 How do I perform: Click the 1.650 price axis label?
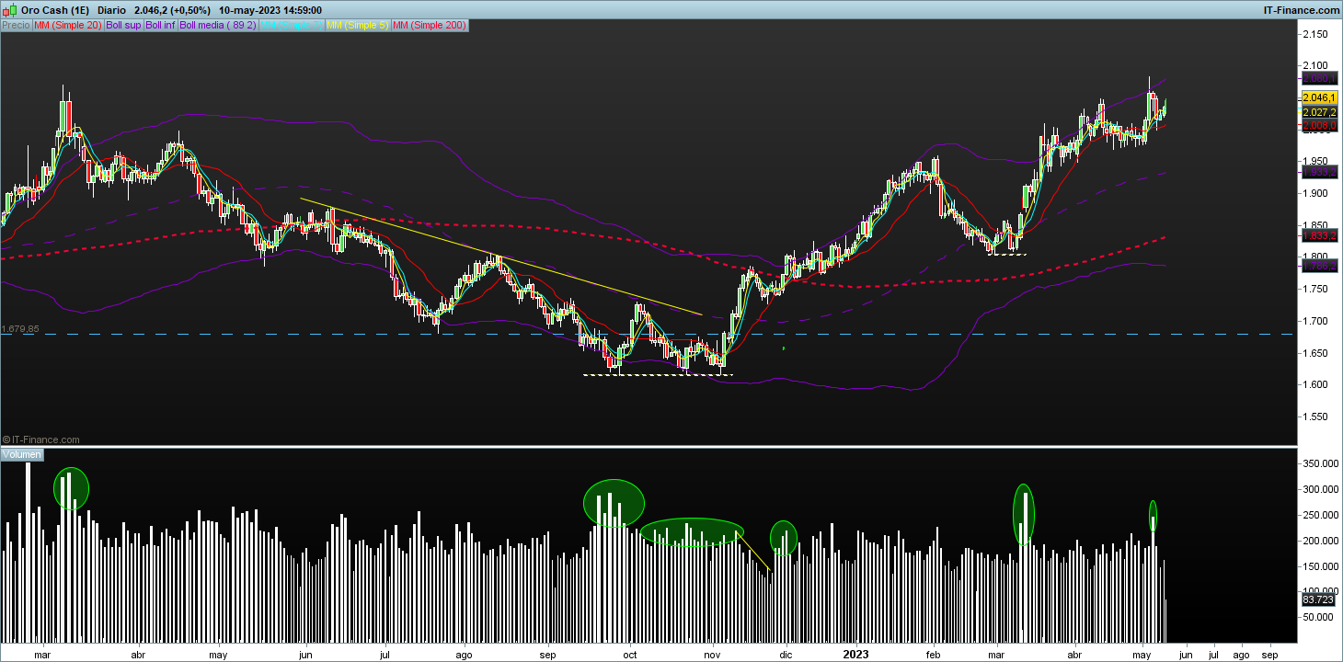(x=1315, y=353)
